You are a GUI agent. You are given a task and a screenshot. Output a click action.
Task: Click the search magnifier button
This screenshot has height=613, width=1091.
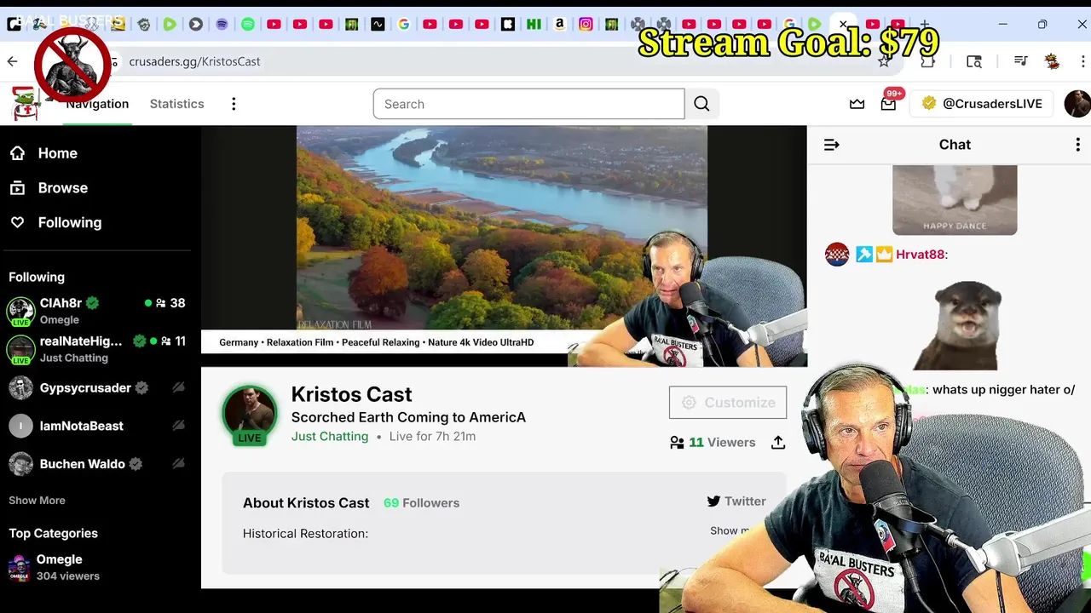[701, 104]
